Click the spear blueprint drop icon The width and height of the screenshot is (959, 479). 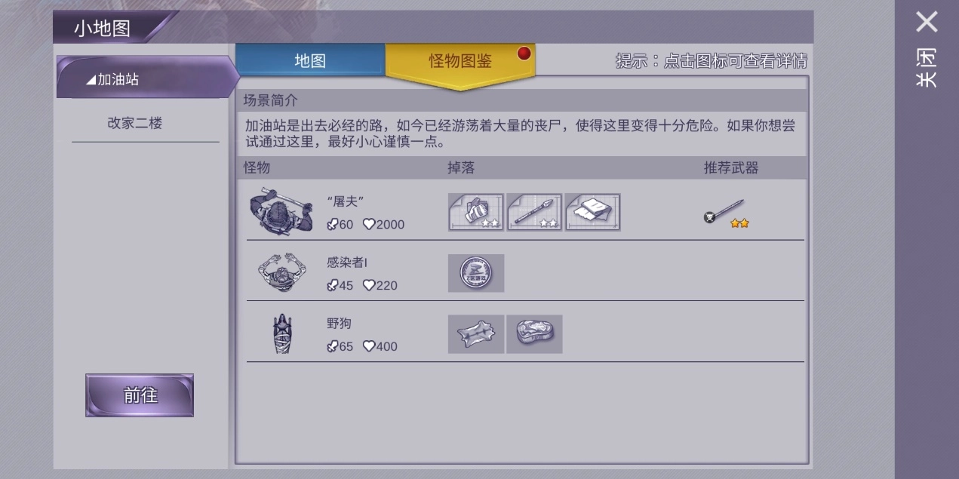pos(534,212)
